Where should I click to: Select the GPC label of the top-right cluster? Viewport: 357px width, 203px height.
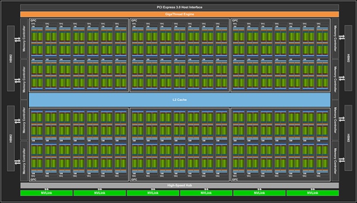click(235, 20)
